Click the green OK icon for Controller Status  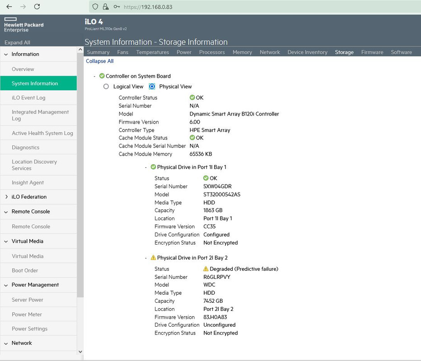[x=192, y=97]
